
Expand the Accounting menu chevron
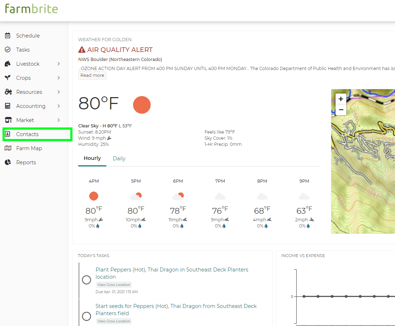(59, 106)
